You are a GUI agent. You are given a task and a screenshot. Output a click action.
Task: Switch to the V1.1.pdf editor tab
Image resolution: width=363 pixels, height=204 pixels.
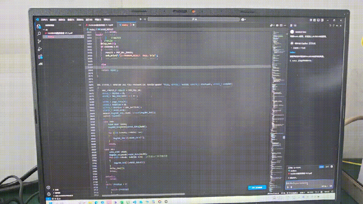(100, 25)
